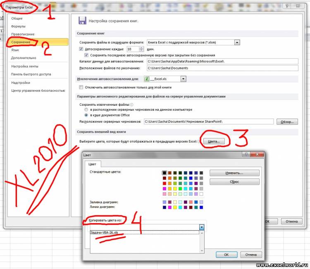Screen dimensions: 310x269
Task: Open the Надстройки category
Action: pyautogui.click(x=21, y=83)
